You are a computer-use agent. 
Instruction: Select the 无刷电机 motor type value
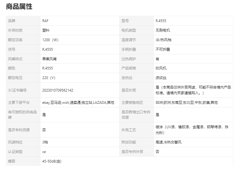[x=163, y=30]
